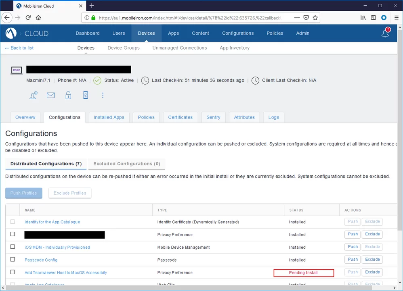Viewport: 403px width, 291px height.
Task: Reload the page in the browser
Action: [28, 18]
